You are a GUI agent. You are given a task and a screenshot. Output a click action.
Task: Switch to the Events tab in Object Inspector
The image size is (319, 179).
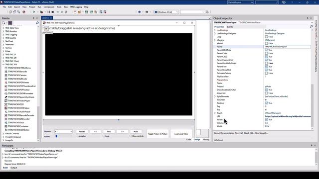(x=230, y=27)
